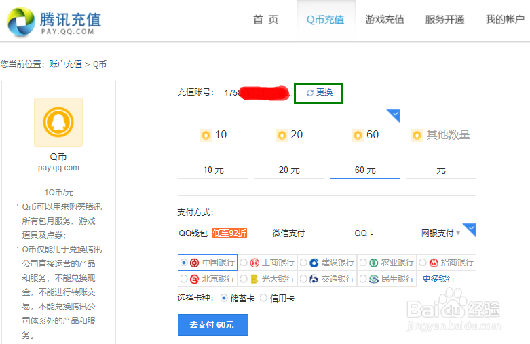
Task: Go to the 首页 tab
Action: coord(265,20)
